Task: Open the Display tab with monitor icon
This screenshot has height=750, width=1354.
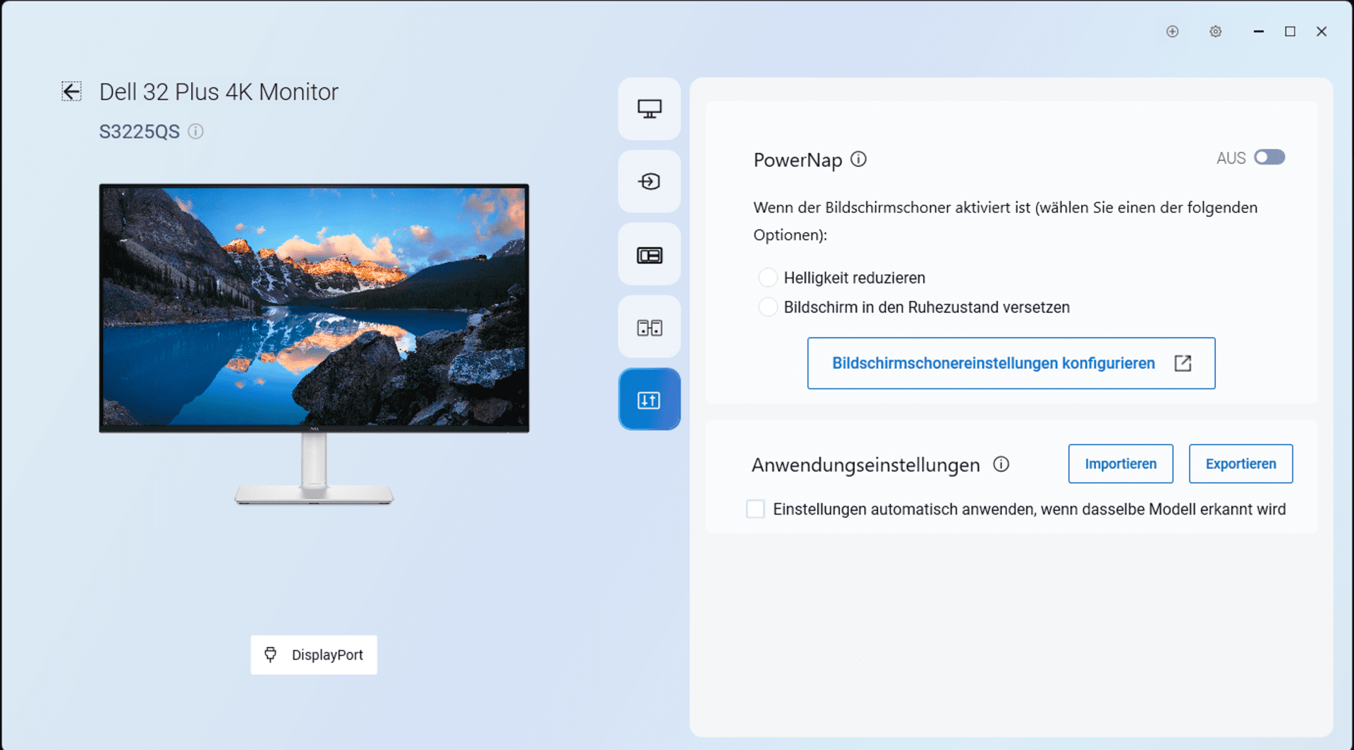Action: (x=649, y=109)
